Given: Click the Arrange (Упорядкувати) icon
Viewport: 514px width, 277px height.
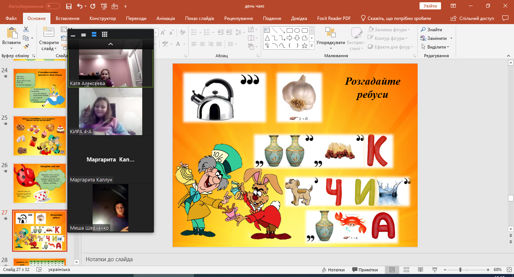Looking at the screenshot, I should 330,32.
